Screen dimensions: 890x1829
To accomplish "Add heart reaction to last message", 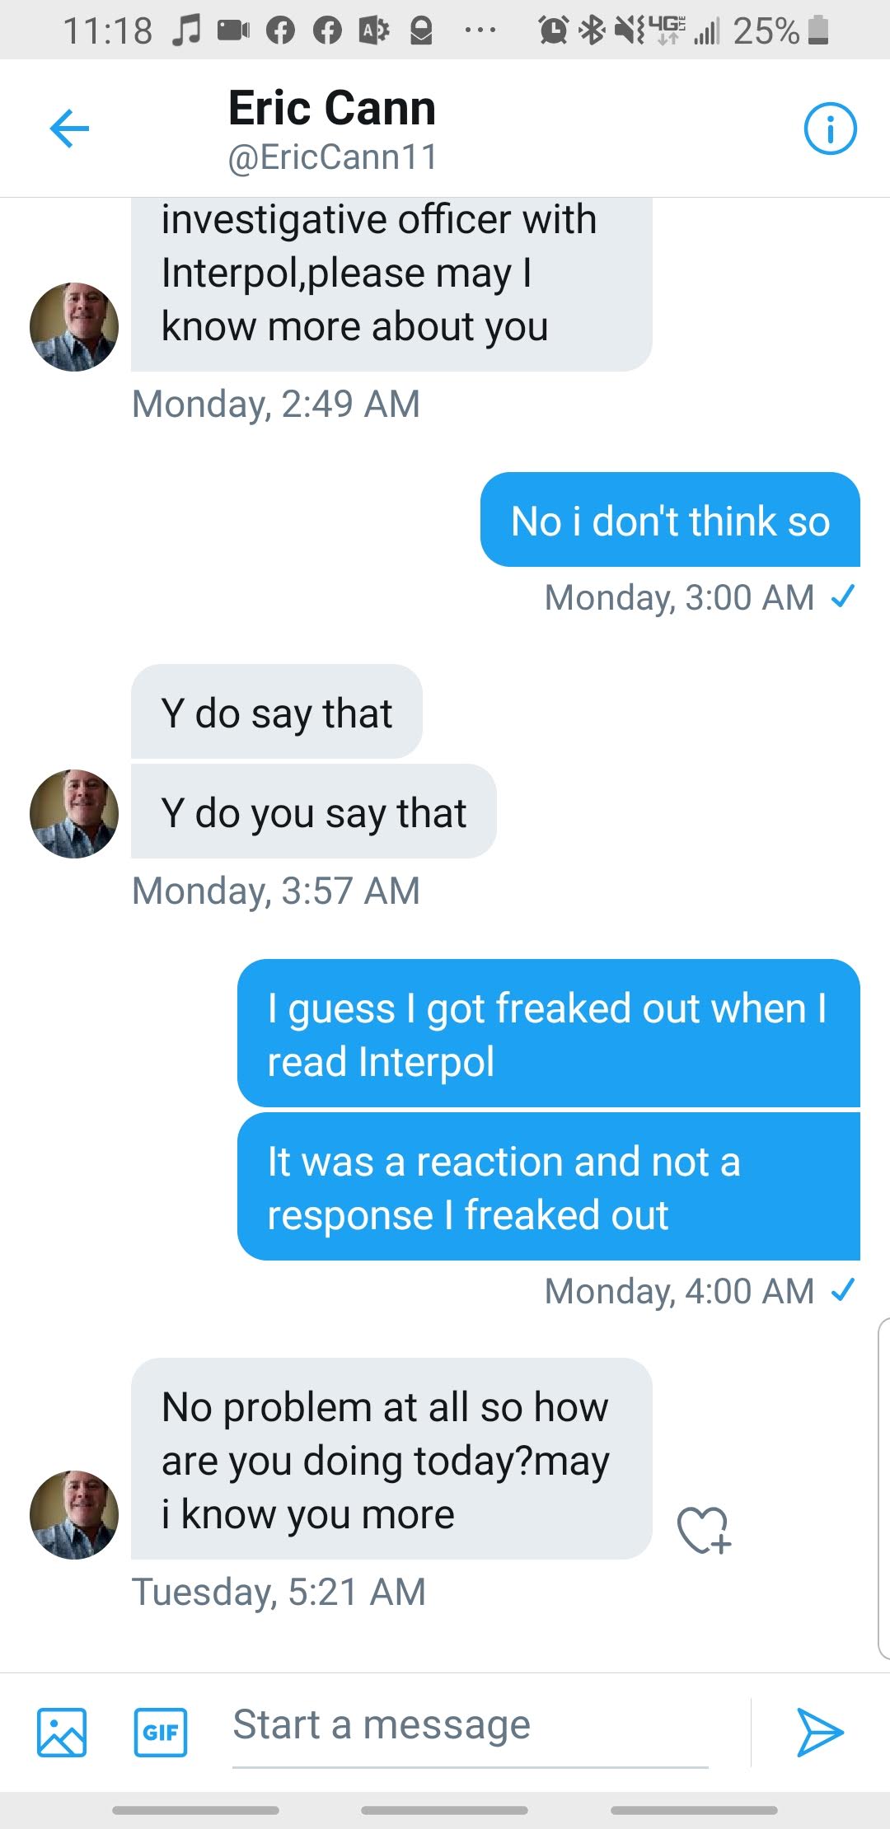I will point(704,1530).
